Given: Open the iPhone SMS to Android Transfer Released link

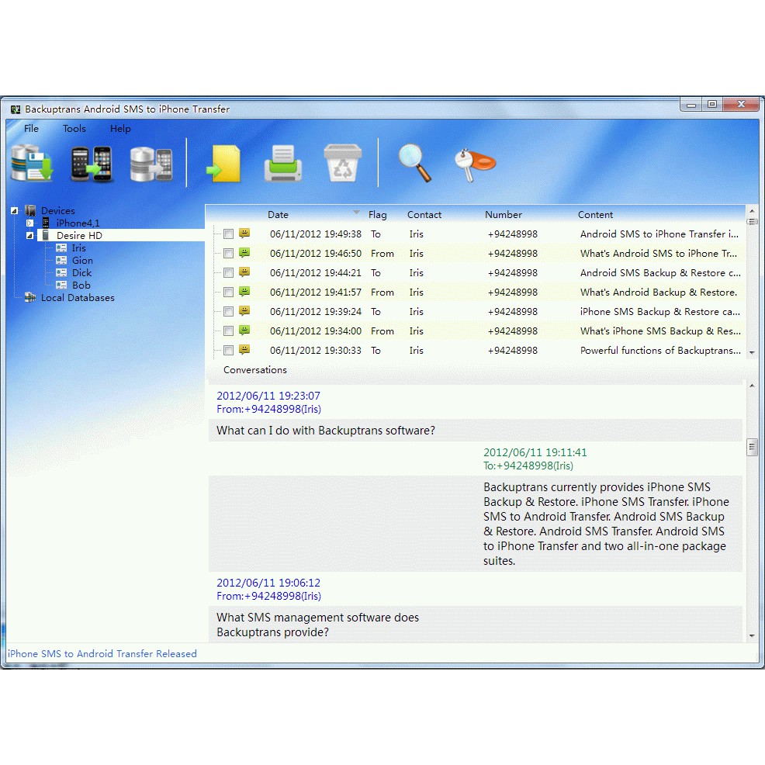Looking at the screenshot, I should click(102, 654).
